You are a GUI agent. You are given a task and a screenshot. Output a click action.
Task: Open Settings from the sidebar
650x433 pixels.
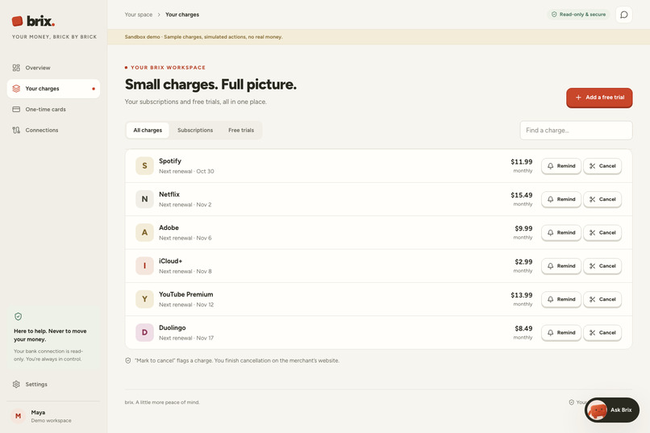point(53,384)
